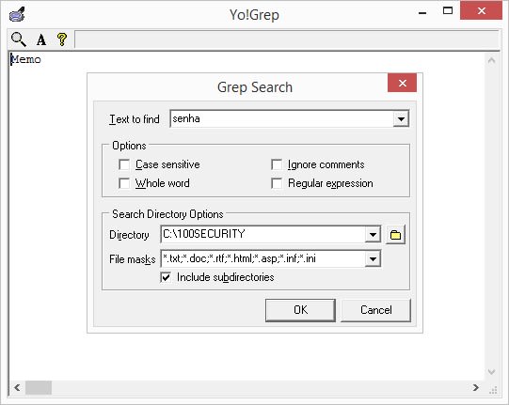
Task: Expand the Directory dropdown arrow
Action: (x=373, y=234)
